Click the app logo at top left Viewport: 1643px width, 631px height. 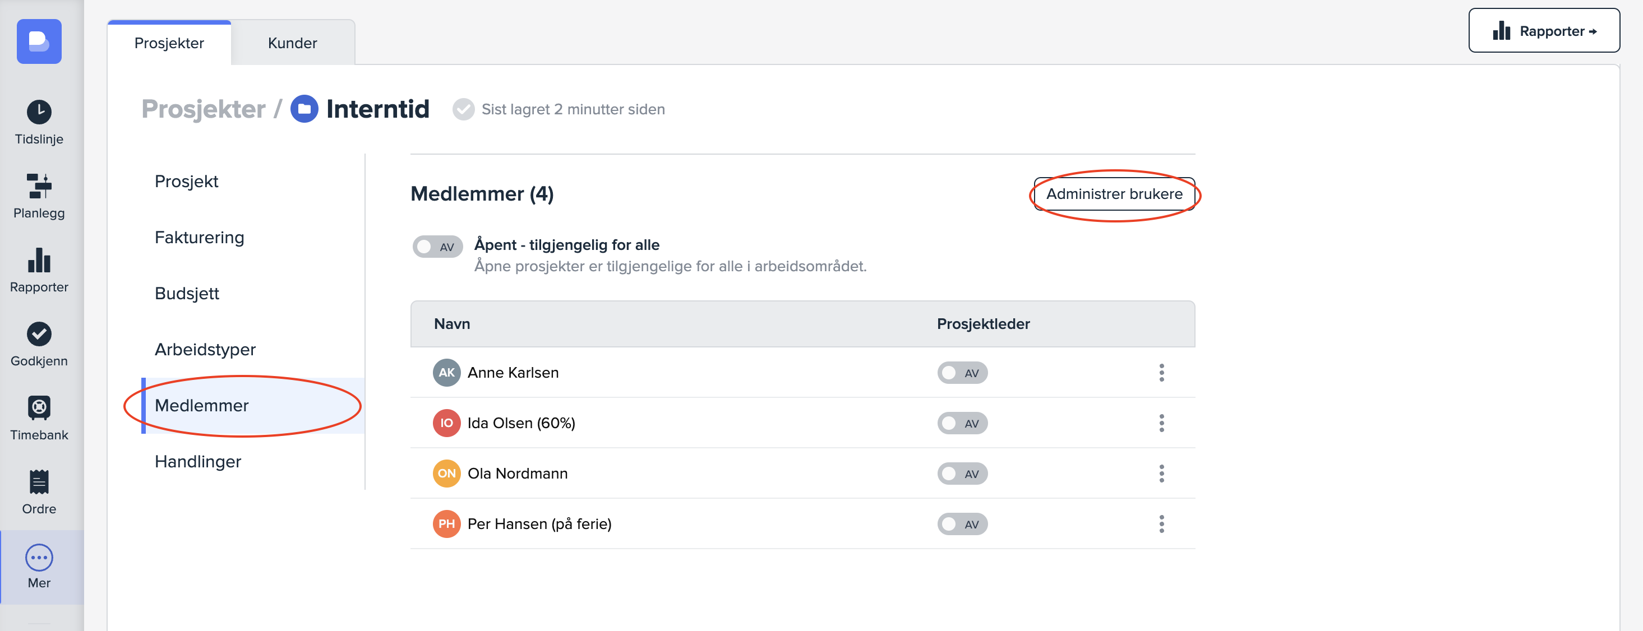pos(39,41)
